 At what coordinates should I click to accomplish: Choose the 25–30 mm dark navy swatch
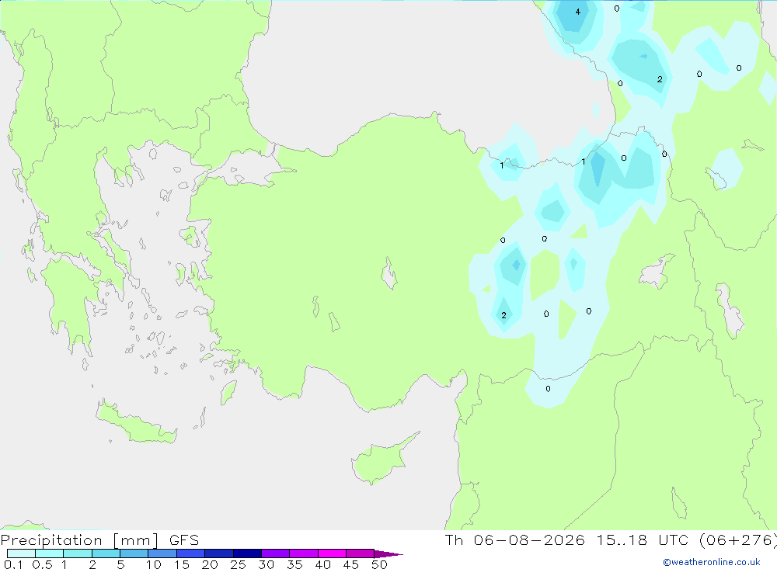click(x=247, y=553)
